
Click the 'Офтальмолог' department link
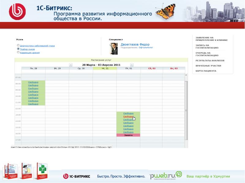pyautogui.click(x=146, y=48)
